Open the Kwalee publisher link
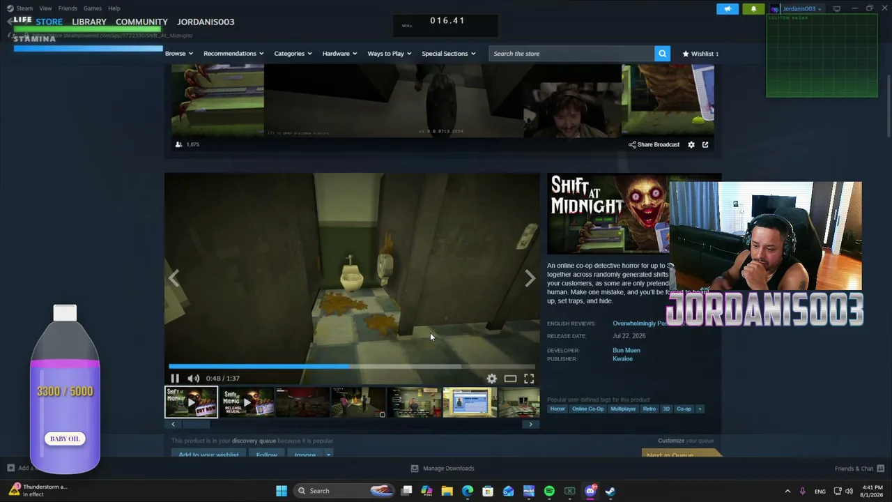The image size is (892, 502). coord(622,359)
